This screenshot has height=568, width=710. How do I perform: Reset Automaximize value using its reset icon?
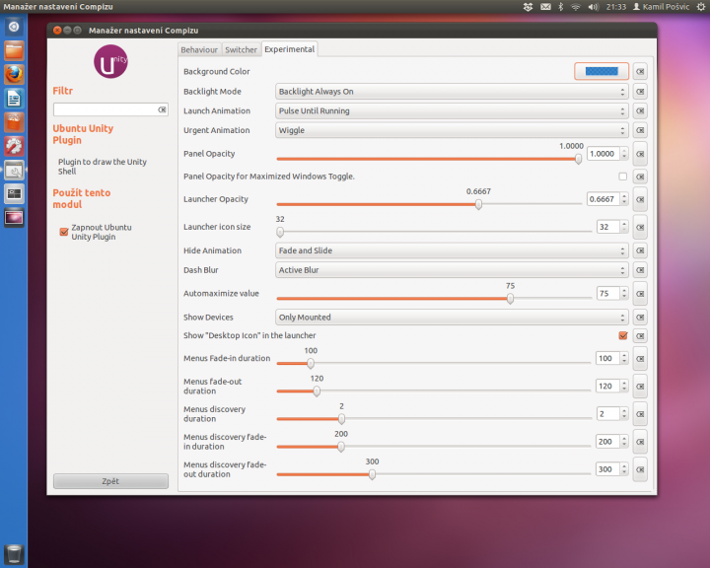tap(640, 294)
